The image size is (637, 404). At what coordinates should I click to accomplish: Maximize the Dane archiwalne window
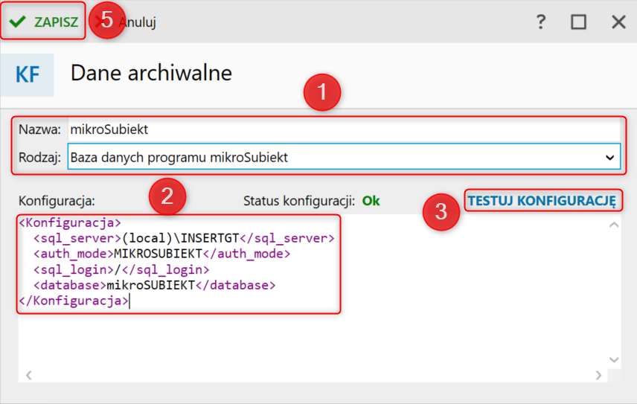tap(578, 22)
